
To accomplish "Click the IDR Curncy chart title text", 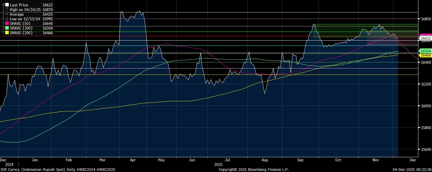I will 58,169.
